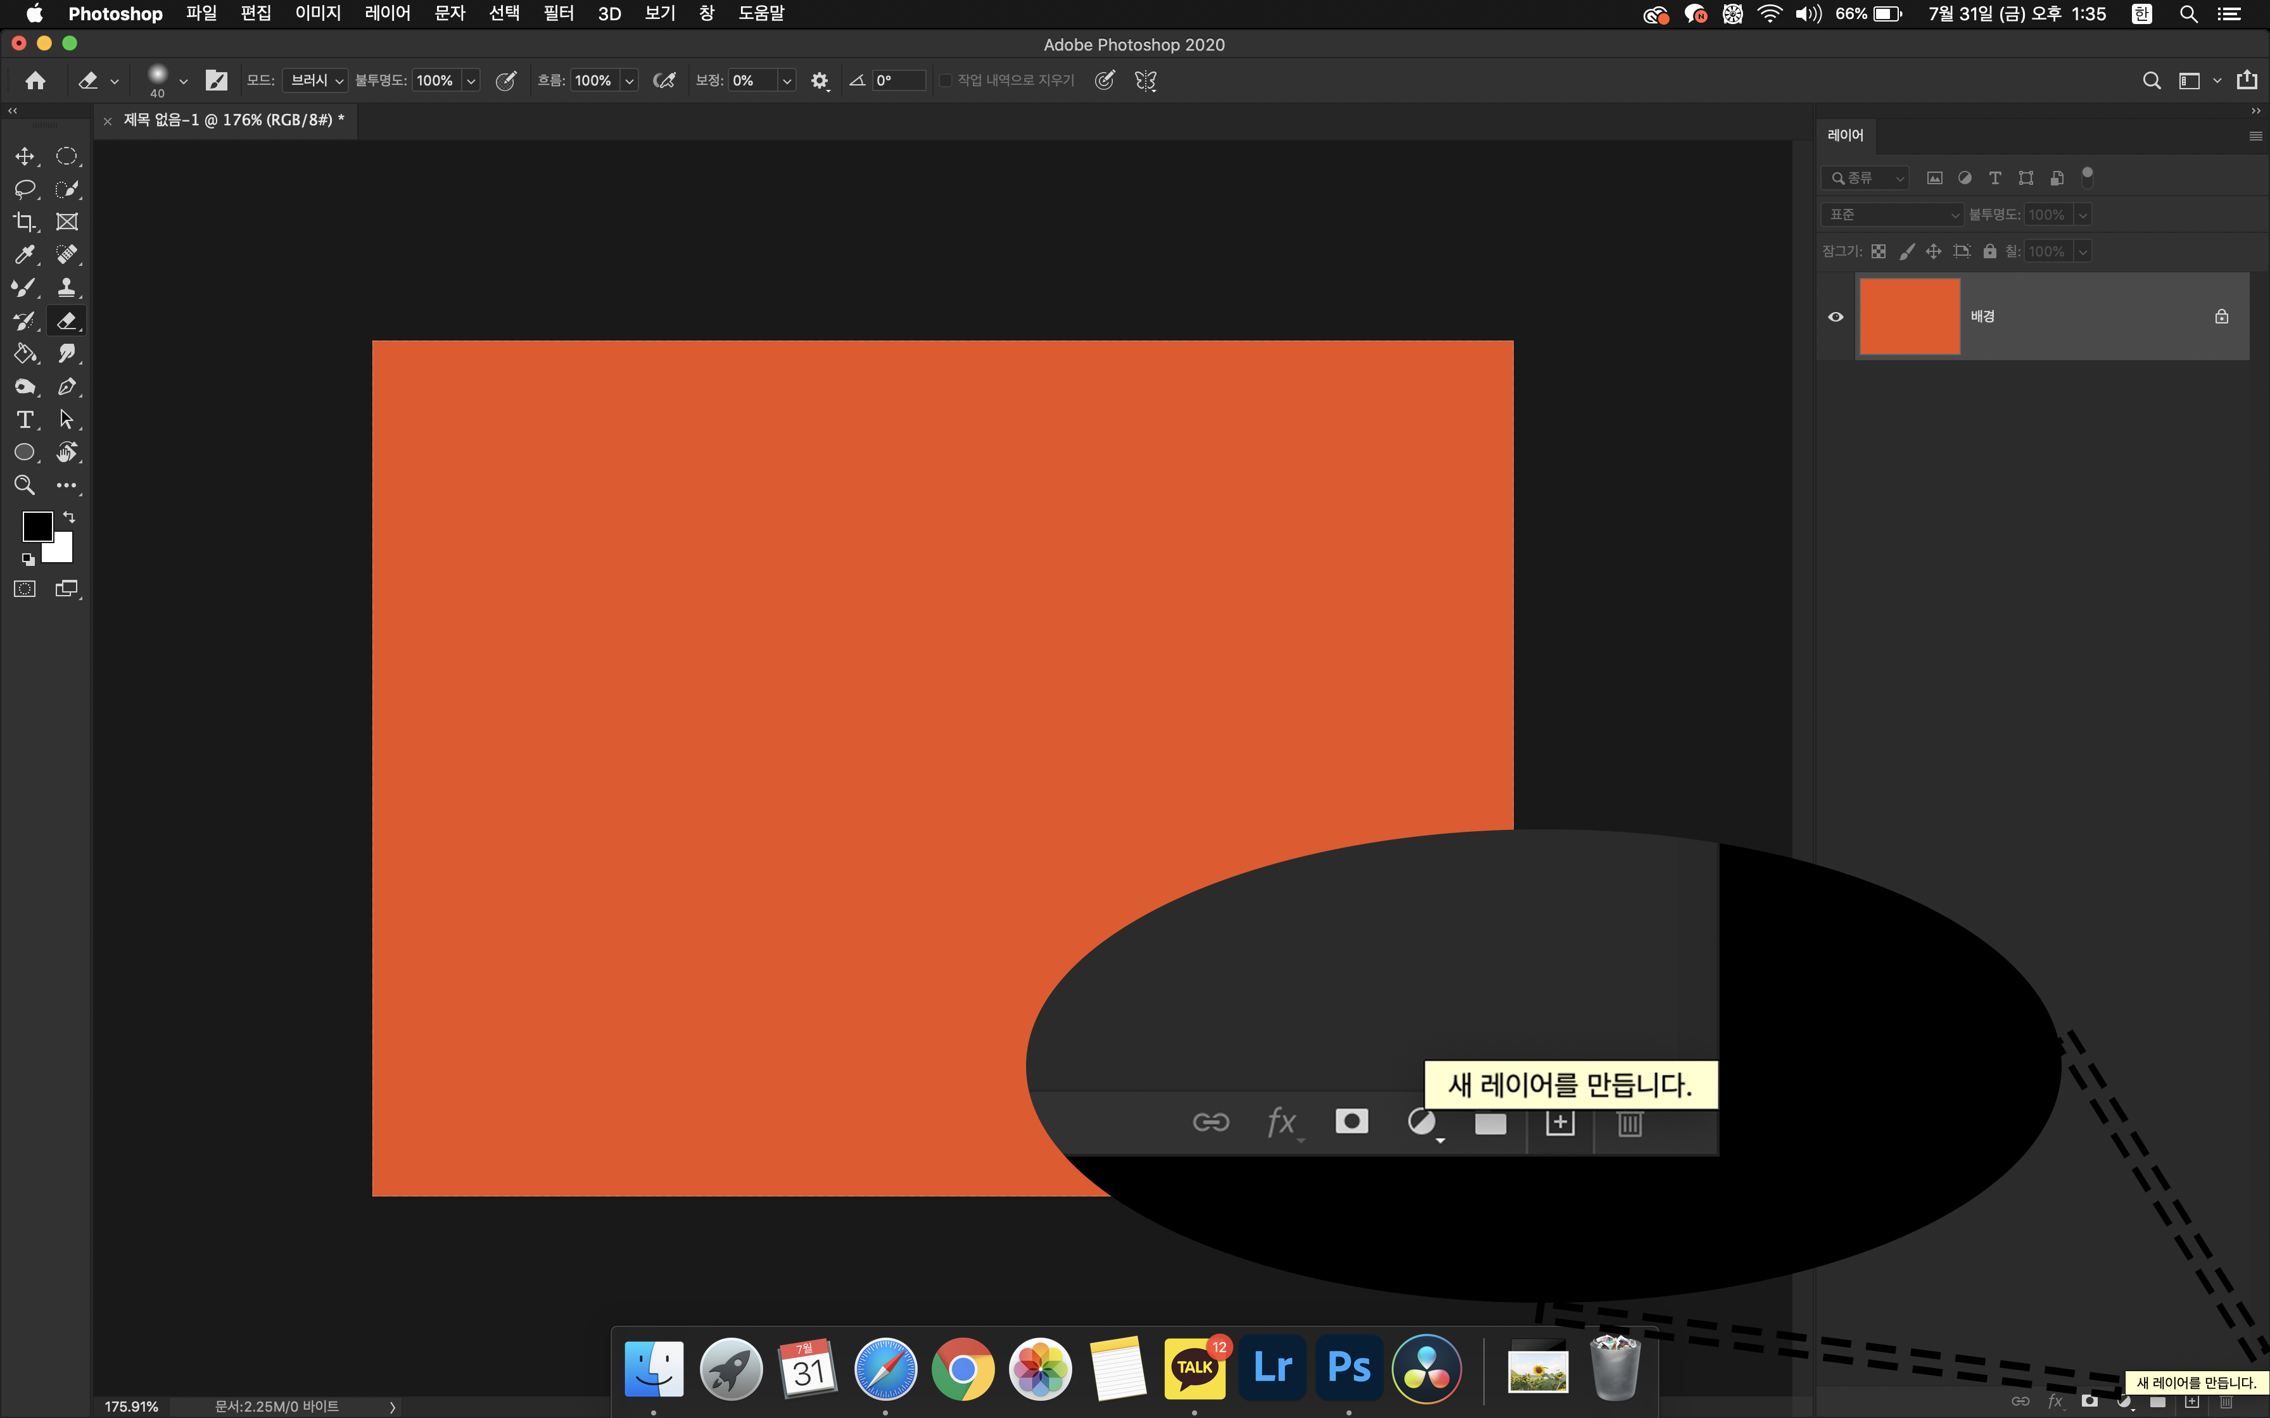The width and height of the screenshot is (2270, 1418).
Task: Toggle Quick Mask mode icon
Action: pos(25,589)
